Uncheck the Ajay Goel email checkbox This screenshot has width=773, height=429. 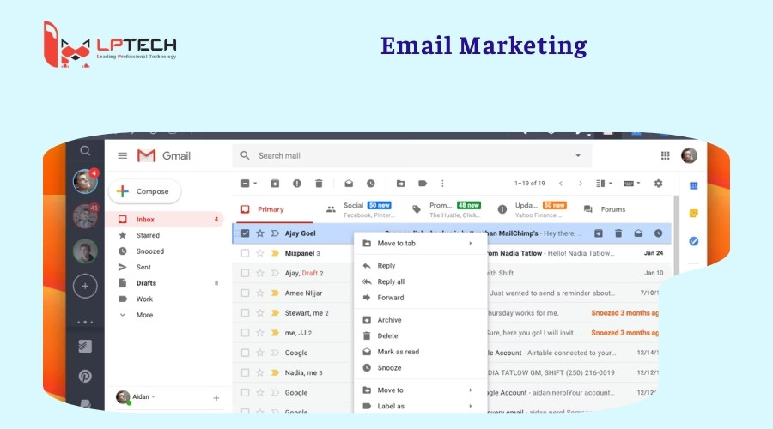click(x=245, y=233)
